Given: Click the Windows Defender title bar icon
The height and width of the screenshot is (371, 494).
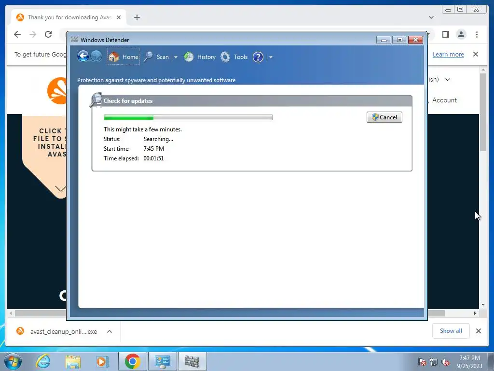Looking at the screenshot, I should point(74,40).
